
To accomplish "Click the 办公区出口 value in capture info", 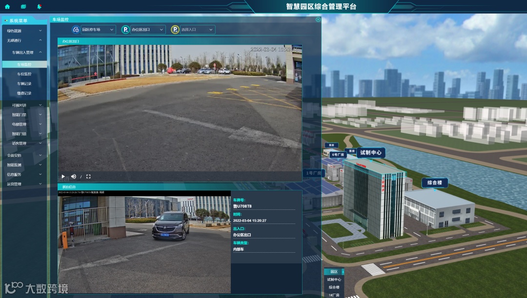I will pos(242,235).
